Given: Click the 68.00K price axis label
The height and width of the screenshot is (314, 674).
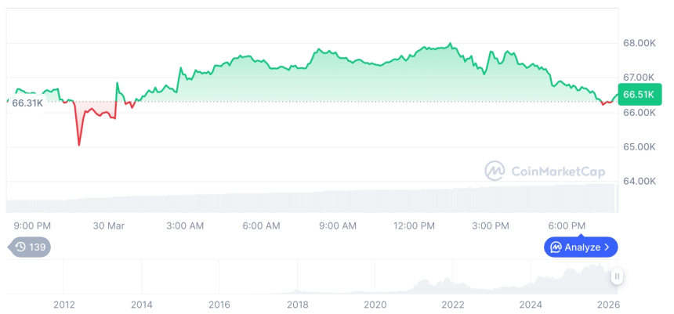Looking at the screenshot, I should [639, 42].
